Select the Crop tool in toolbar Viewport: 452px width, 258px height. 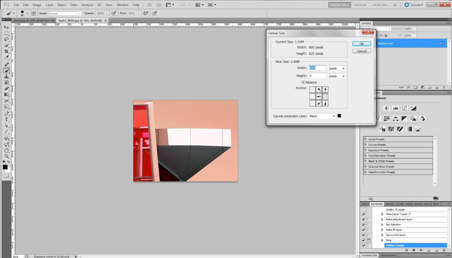point(6,51)
